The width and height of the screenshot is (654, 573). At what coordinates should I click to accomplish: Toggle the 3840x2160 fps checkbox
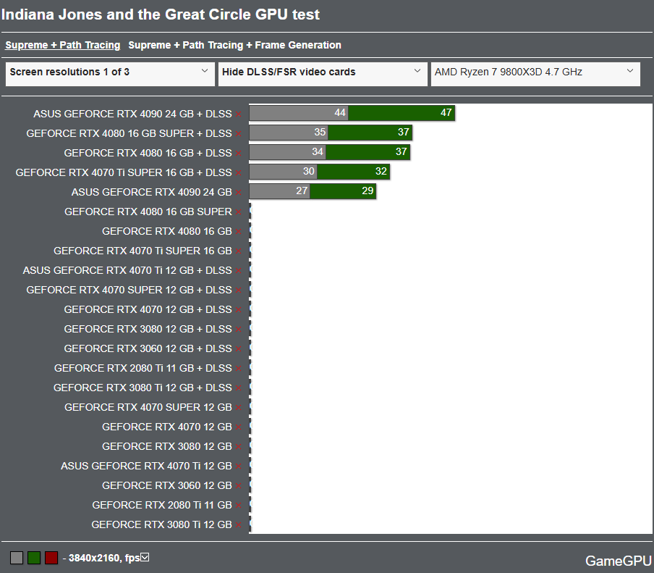(145, 557)
